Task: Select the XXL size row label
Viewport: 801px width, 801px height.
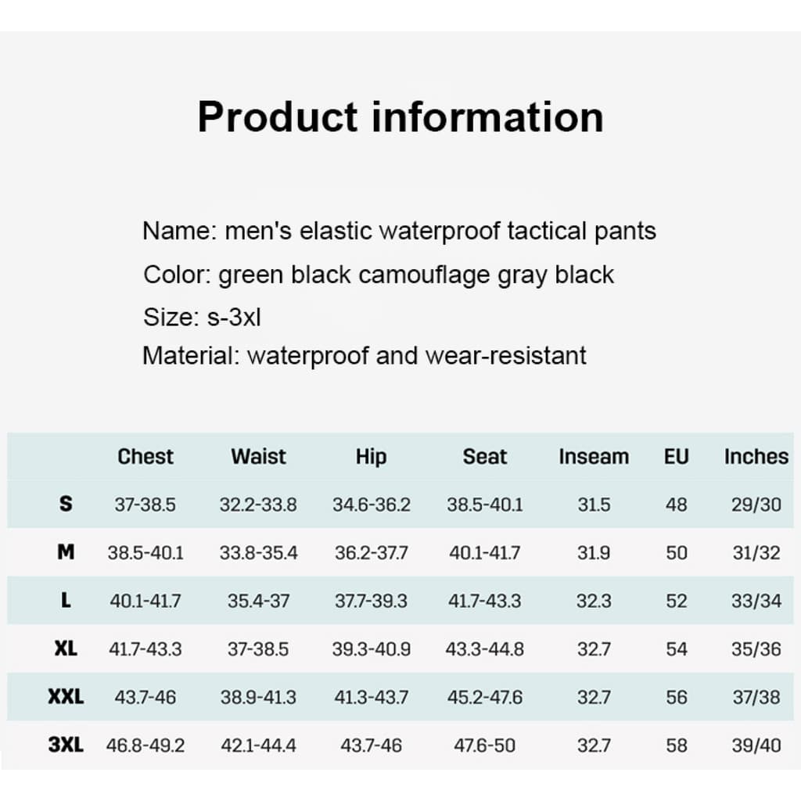Action: (66, 696)
